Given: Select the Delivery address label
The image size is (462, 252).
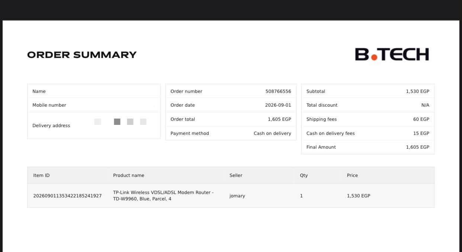Looking at the screenshot, I should [51, 126].
